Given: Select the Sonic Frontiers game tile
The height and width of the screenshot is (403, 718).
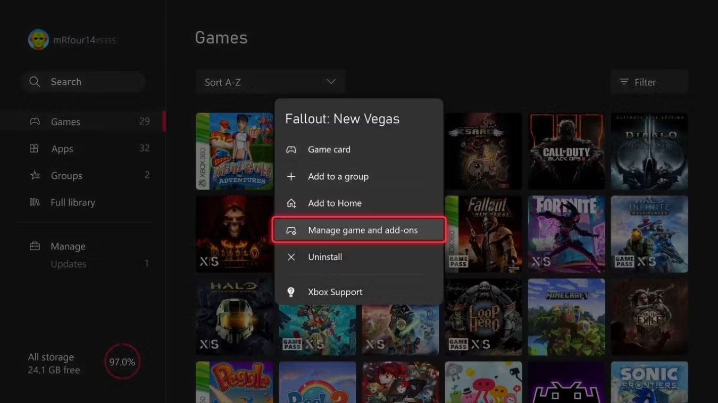Looking at the screenshot, I should click(x=649, y=382).
